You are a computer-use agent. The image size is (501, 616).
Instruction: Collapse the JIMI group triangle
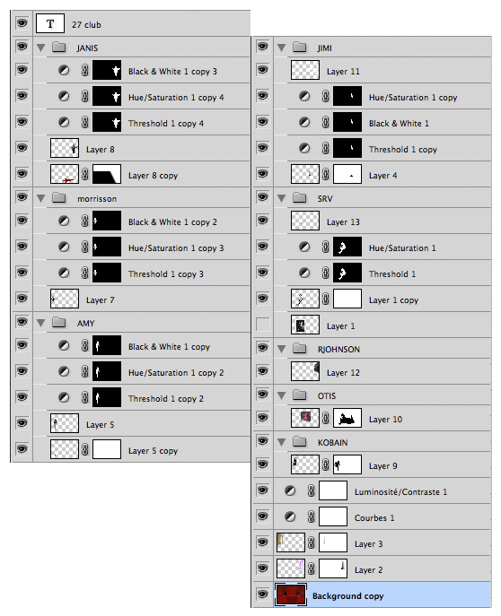[x=282, y=48]
